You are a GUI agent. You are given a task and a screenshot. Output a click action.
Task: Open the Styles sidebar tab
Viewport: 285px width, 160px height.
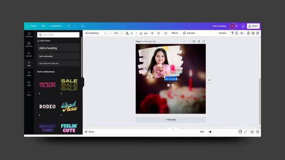[x=29, y=74]
